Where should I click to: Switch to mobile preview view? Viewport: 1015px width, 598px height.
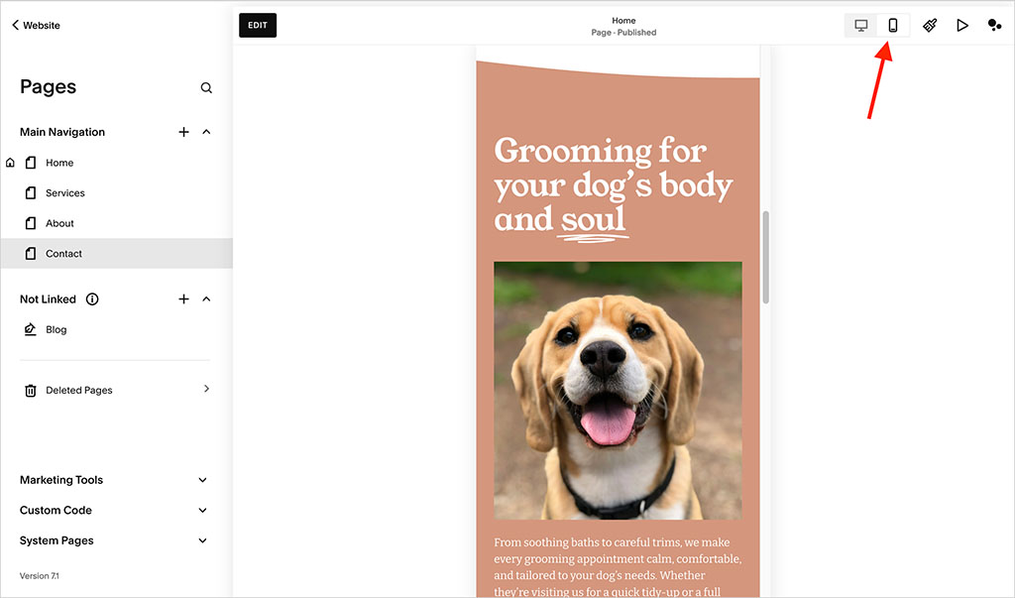point(893,25)
